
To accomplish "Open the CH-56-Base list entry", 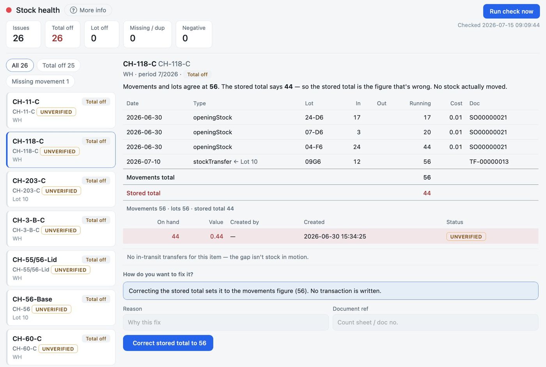I will (x=61, y=308).
